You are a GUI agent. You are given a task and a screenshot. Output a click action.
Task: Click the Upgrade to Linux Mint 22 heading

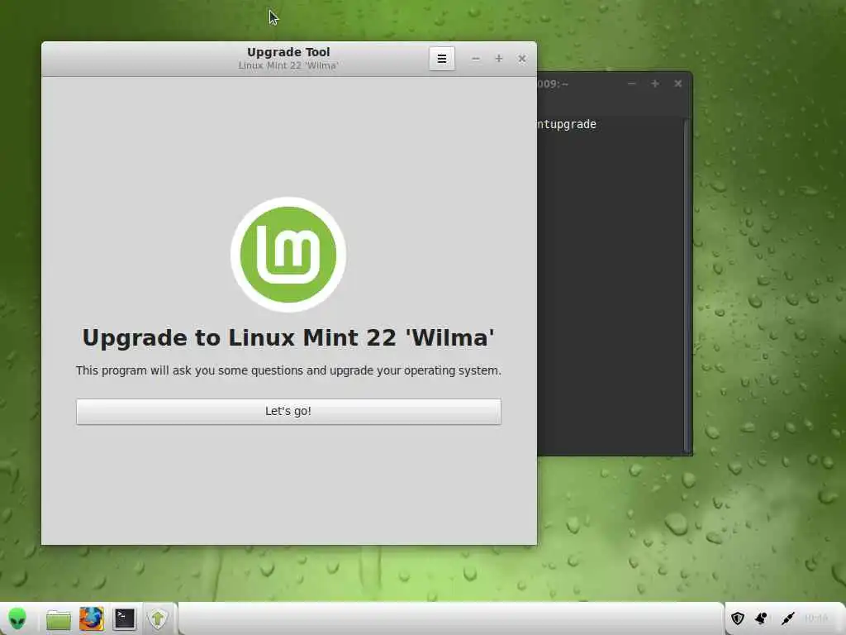288,338
